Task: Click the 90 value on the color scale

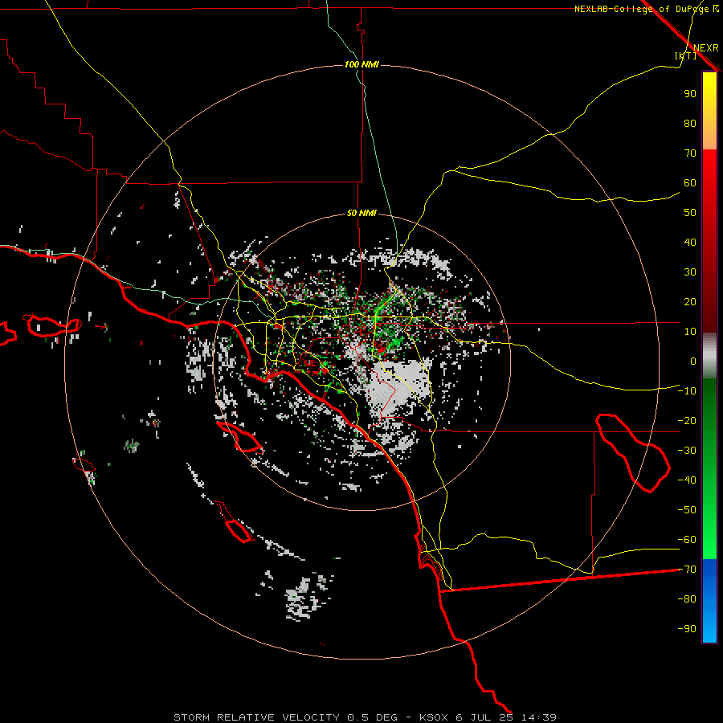Action: click(690, 94)
